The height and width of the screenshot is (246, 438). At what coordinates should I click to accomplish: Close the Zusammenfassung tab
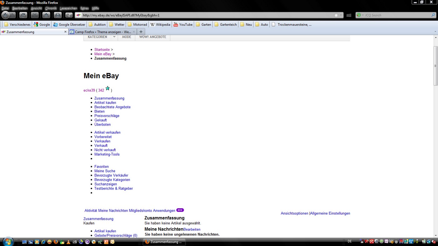(65, 32)
